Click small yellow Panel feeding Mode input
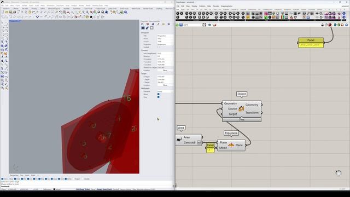This screenshot has height=197, width=350. coord(210,148)
